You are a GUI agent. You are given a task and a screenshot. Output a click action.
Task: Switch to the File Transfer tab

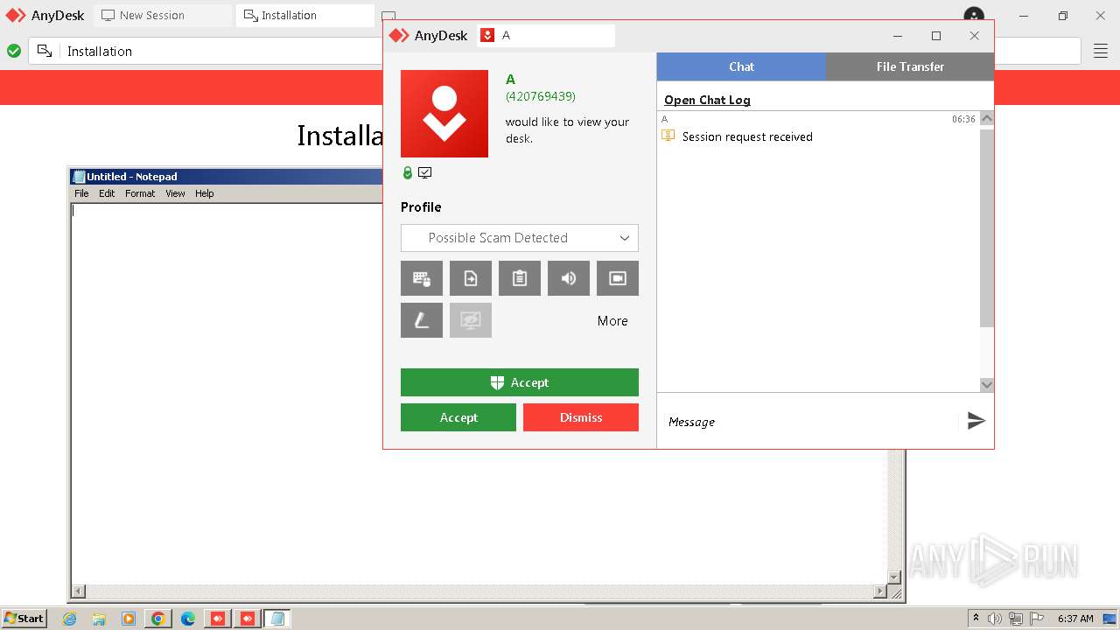(x=910, y=66)
